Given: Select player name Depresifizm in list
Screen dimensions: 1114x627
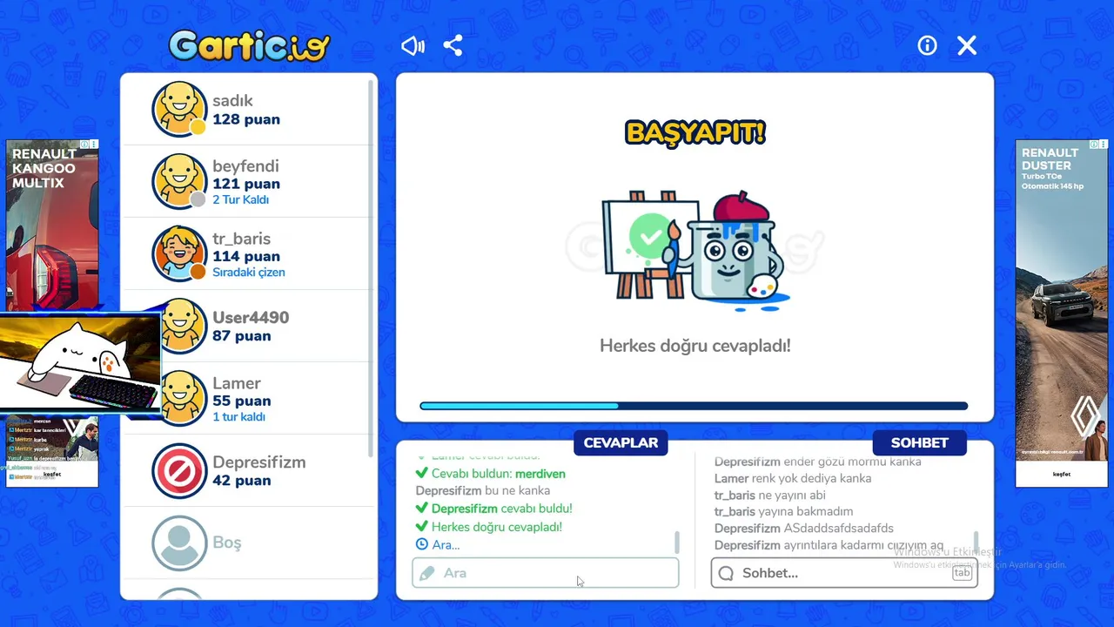Looking at the screenshot, I should point(259,462).
